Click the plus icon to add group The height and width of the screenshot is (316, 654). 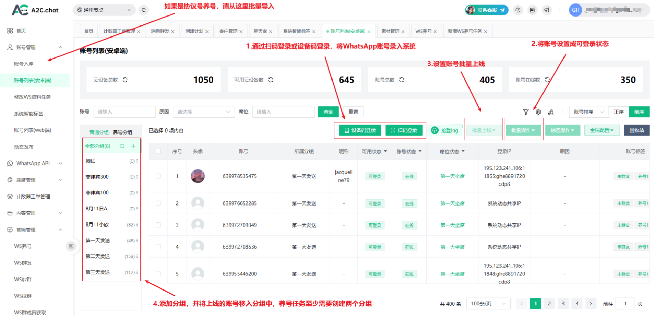pos(133,146)
